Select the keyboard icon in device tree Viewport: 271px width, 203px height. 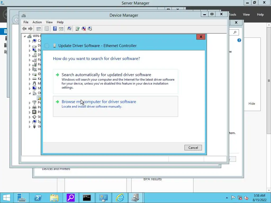point(34,79)
